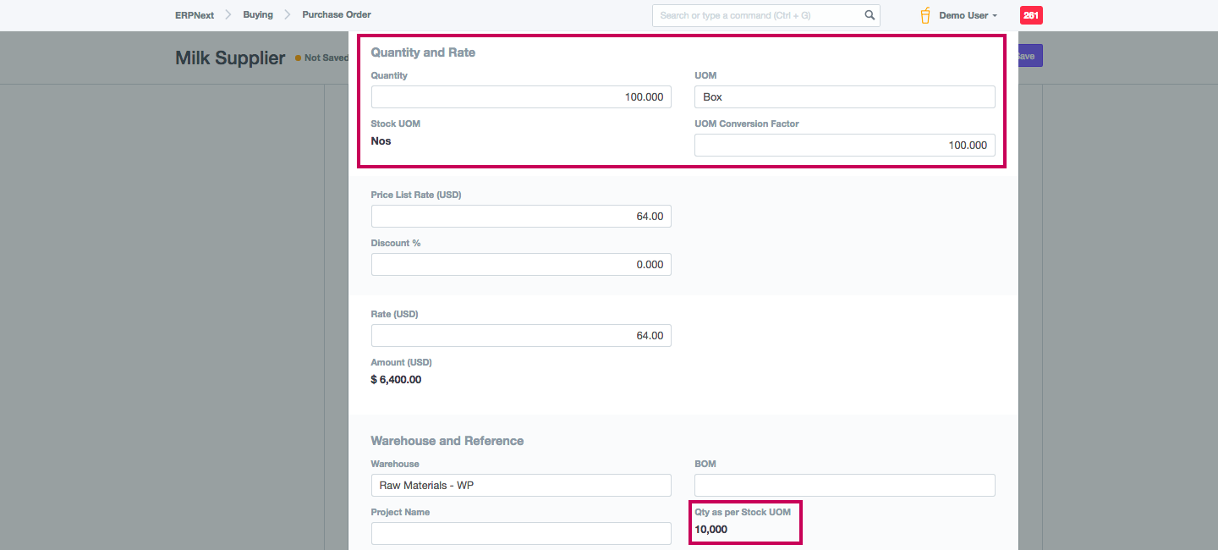Click the Price List Rate (USD) field
Screen dimensions: 1218x550
521,217
